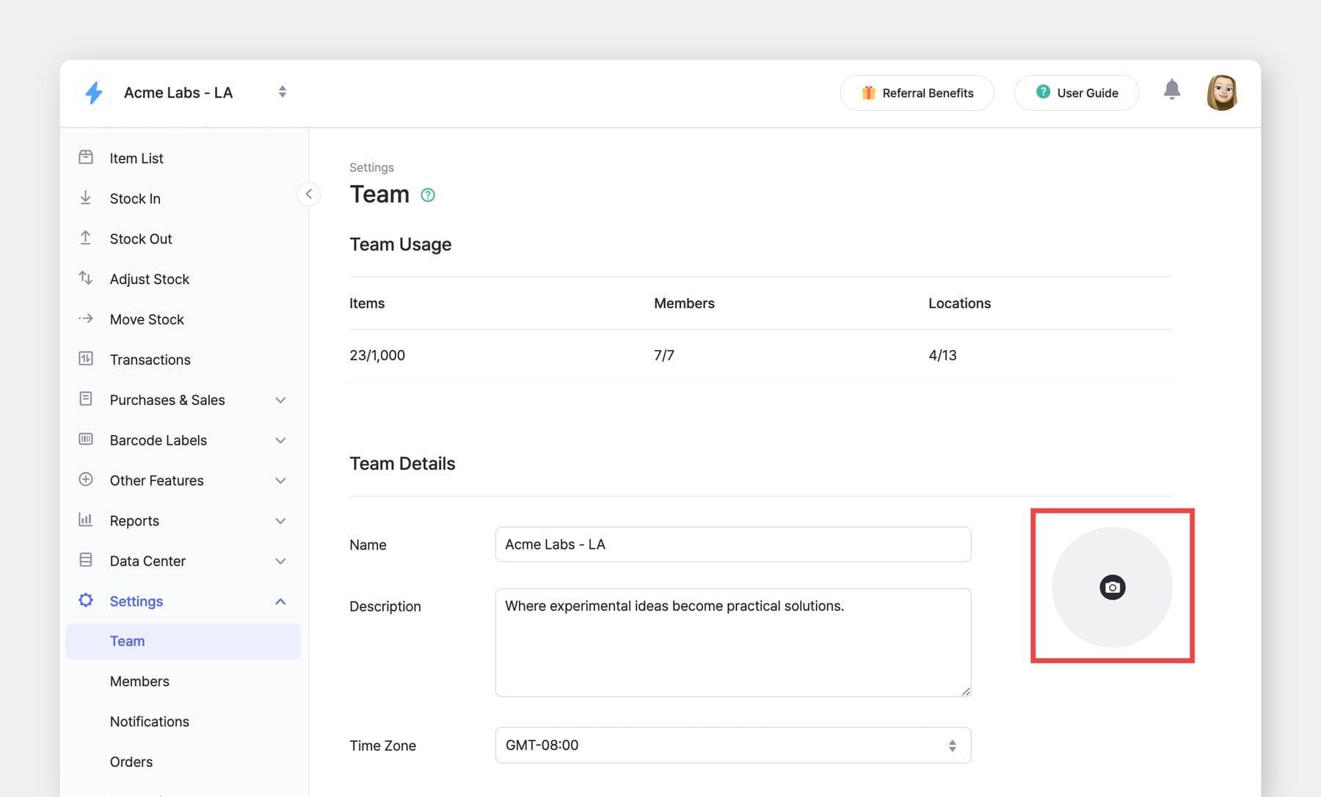Click the Settings gear icon in sidebar
Viewport: 1321px width, 797px height.
tap(86, 600)
